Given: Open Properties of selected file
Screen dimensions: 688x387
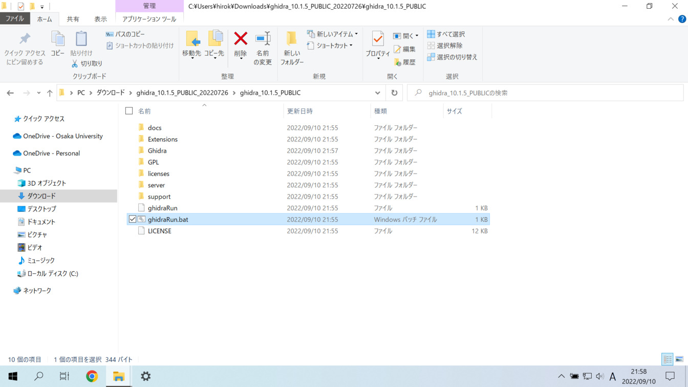Looking at the screenshot, I should (378, 44).
